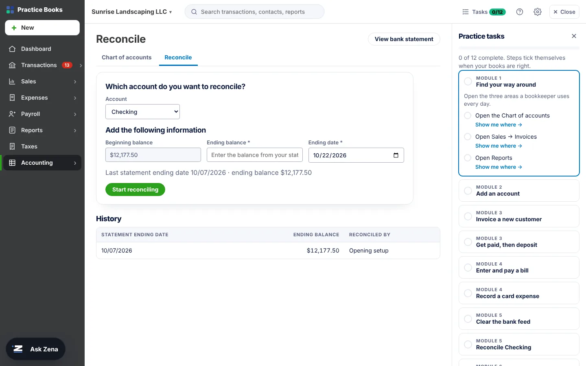Click the Reports document icon

pos(12,130)
